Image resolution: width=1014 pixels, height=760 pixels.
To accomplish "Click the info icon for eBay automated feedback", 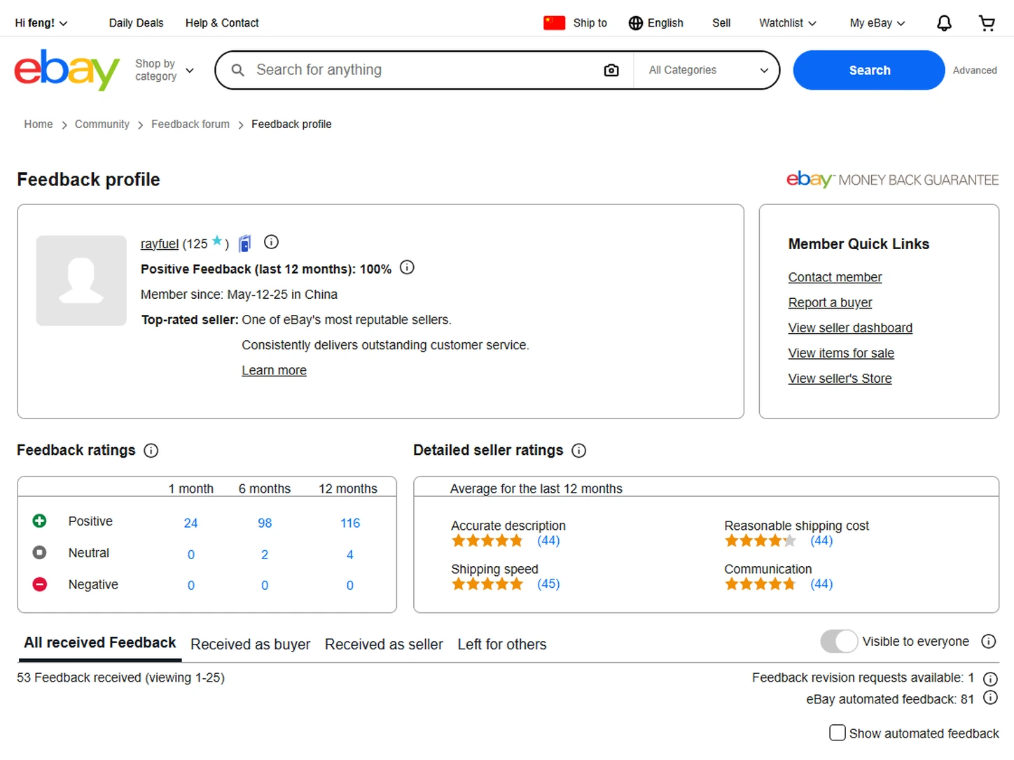I will [x=990, y=698].
